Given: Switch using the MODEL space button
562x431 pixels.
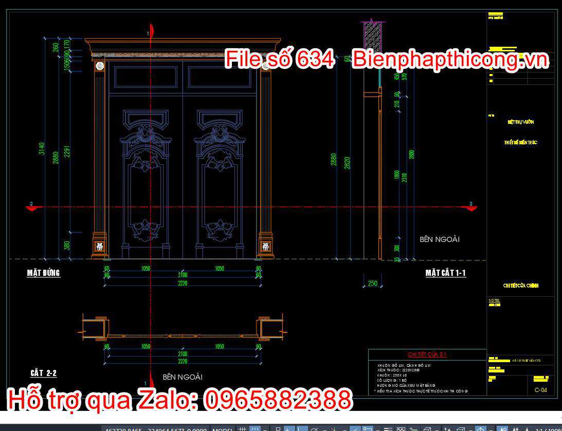Looking at the screenshot, I should (x=223, y=429).
